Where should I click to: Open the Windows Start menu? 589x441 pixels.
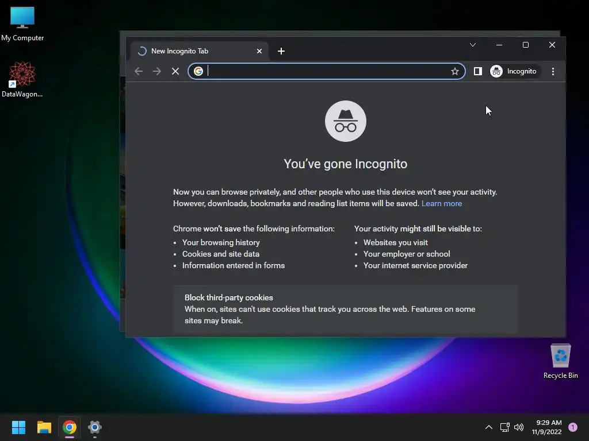click(18, 427)
